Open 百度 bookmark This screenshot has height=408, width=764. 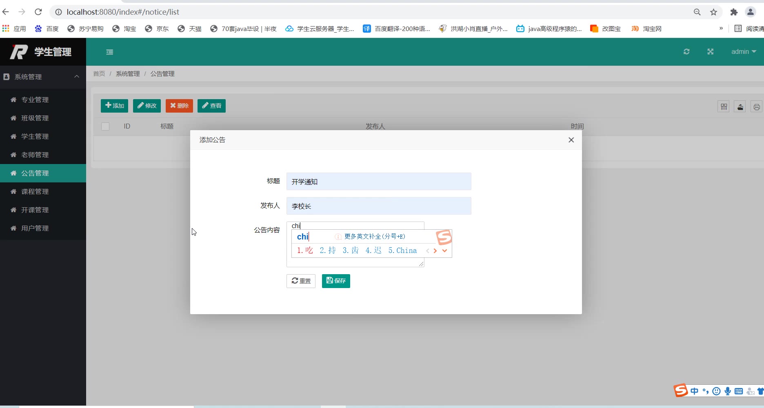(x=47, y=29)
